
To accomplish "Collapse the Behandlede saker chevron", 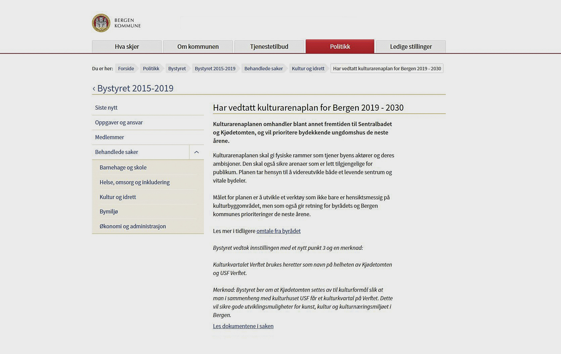I will (x=197, y=152).
